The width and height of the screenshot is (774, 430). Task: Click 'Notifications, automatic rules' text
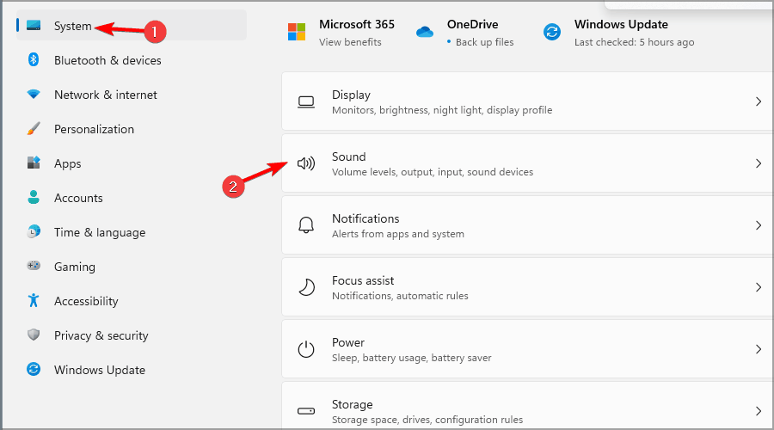(x=400, y=296)
